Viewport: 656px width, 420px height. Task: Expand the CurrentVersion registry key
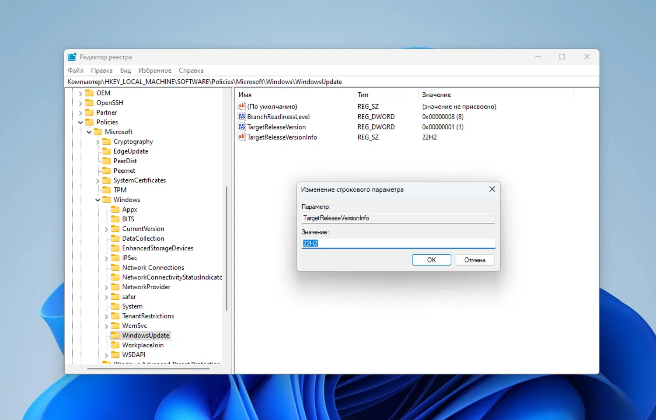coord(106,229)
